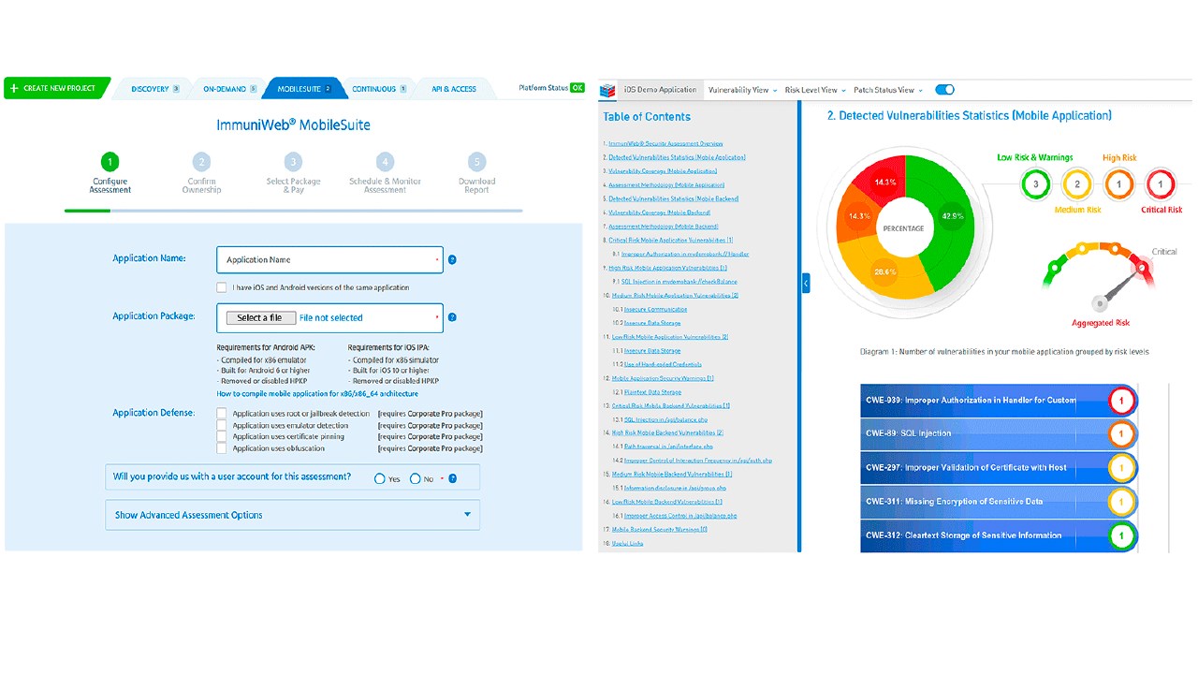Open Mobile Backend Security Warnings link
The height and width of the screenshot is (674, 1198).
tap(658, 529)
